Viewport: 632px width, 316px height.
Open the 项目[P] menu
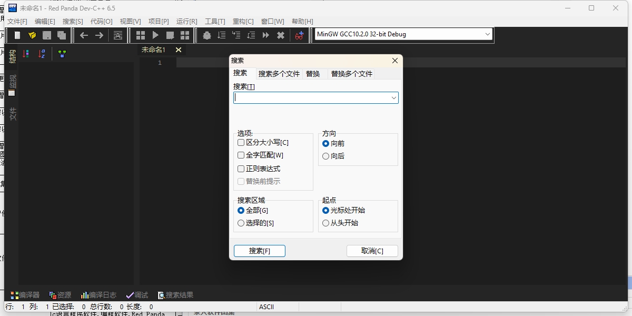tap(159, 22)
